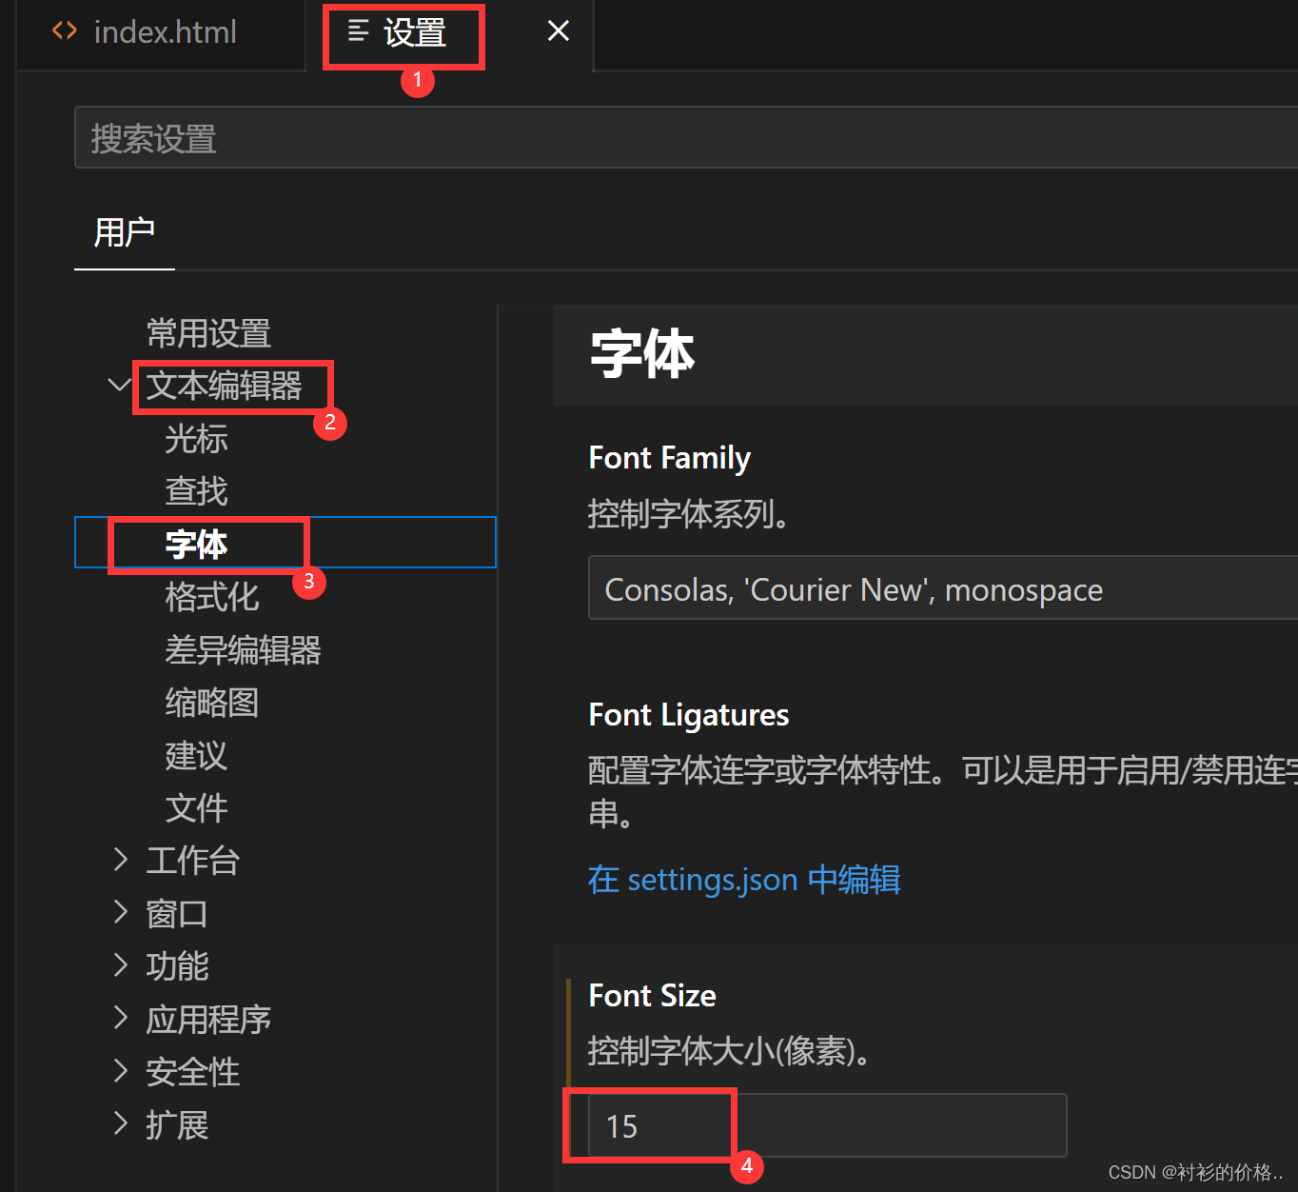Select the 窗口 category label

(177, 914)
